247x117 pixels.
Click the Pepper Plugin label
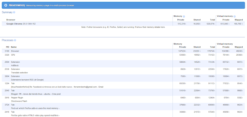tap(17, 98)
